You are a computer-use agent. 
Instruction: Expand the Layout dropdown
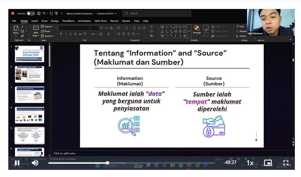coord(47,26)
